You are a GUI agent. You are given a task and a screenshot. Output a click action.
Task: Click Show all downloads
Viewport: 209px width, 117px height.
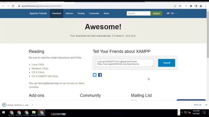click(x=198, y=105)
